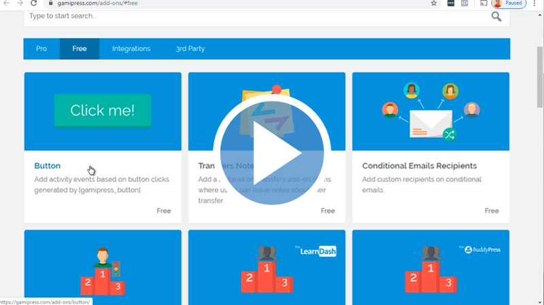The width and height of the screenshot is (544, 305).
Task: Go back using browser back arrow
Action: 6,3
